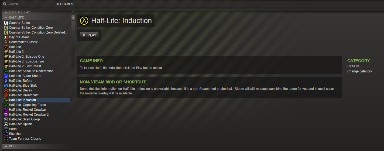Click the sidebar scrollbar up arrow
Viewport: 384px width, 151px height.
point(73,18)
